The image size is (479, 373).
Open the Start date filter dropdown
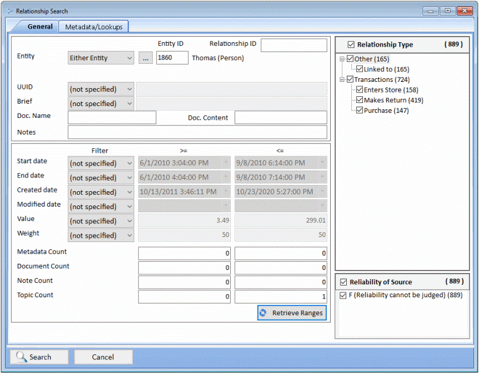pyautogui.click(x=101, y=163)
